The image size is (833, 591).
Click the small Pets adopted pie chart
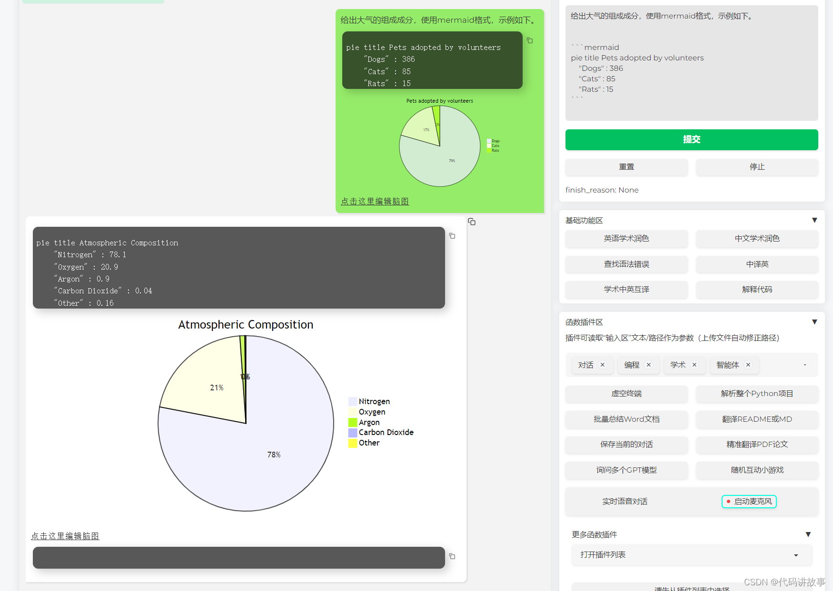(x=440, y=146)
